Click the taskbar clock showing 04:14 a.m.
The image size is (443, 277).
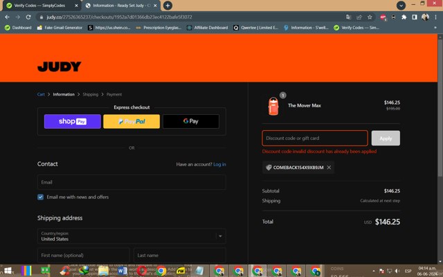(427, 271)
